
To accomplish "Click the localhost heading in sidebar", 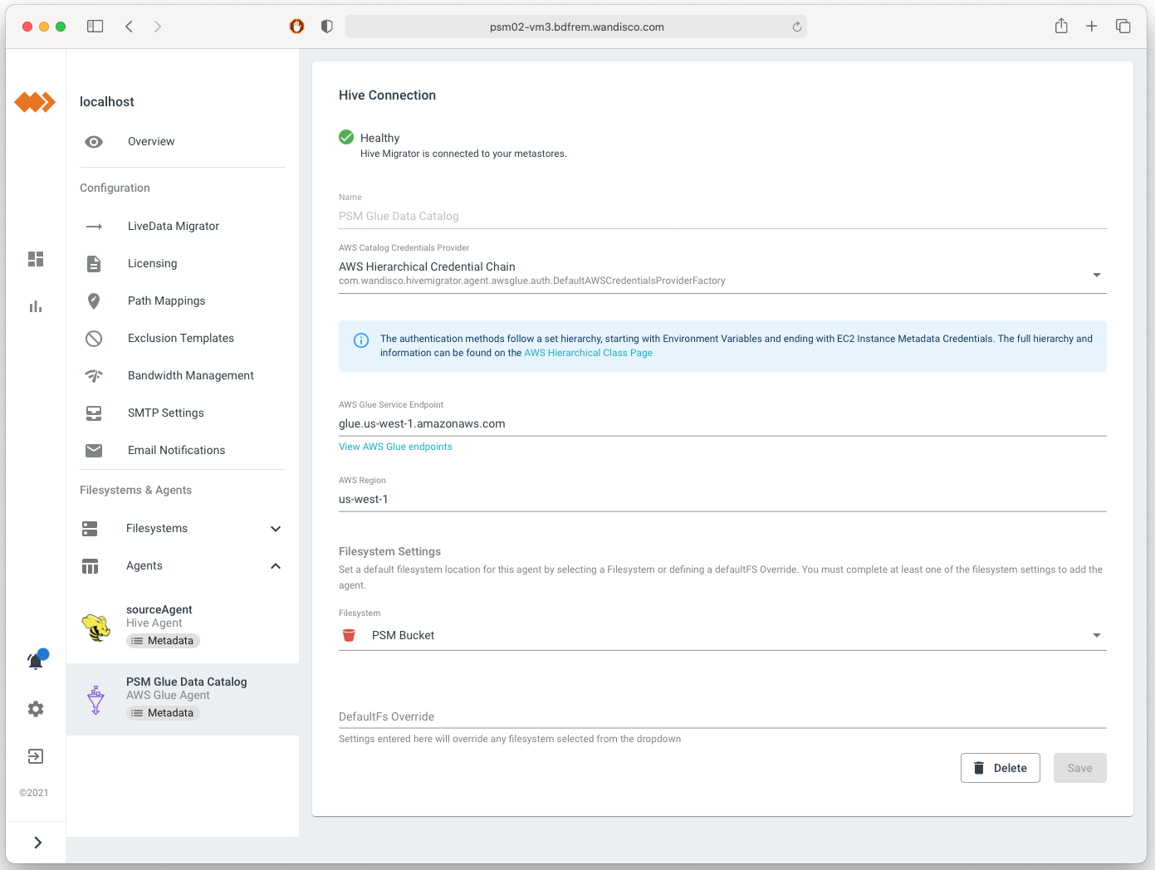I will (107, 102).
